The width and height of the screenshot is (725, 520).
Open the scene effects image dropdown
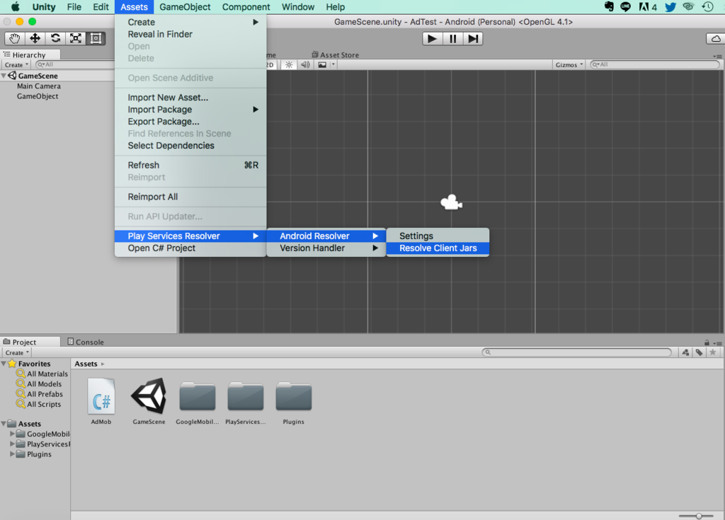pyautogui.click(x=326, y=64)
